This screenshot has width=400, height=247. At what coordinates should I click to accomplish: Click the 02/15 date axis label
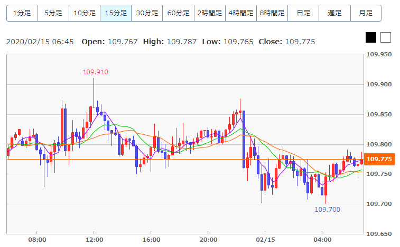pyautogui.click(x=266, y=240)
